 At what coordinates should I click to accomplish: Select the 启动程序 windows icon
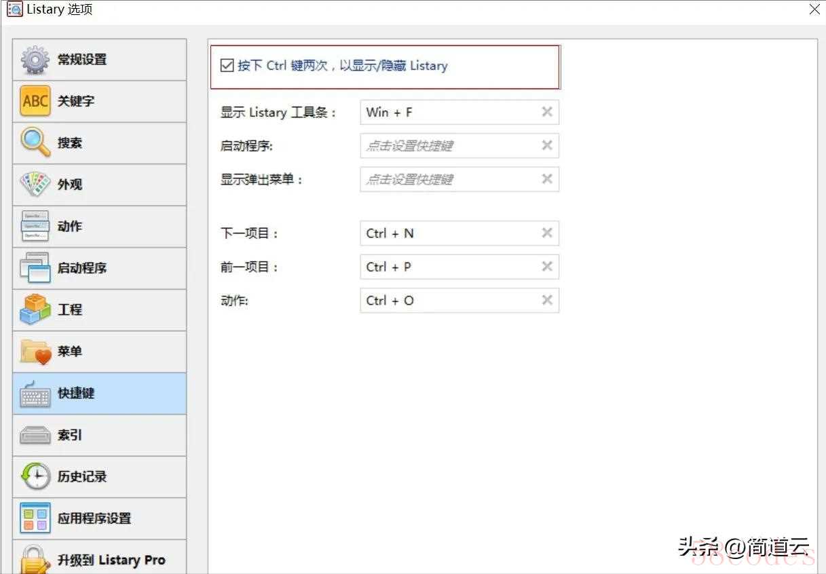35,268
